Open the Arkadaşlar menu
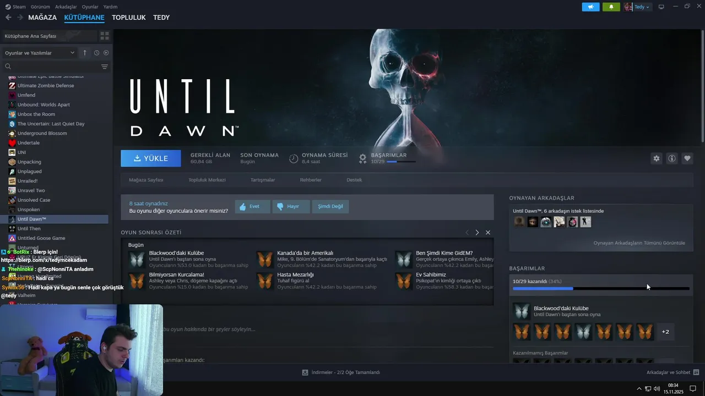 coord(66,7)
